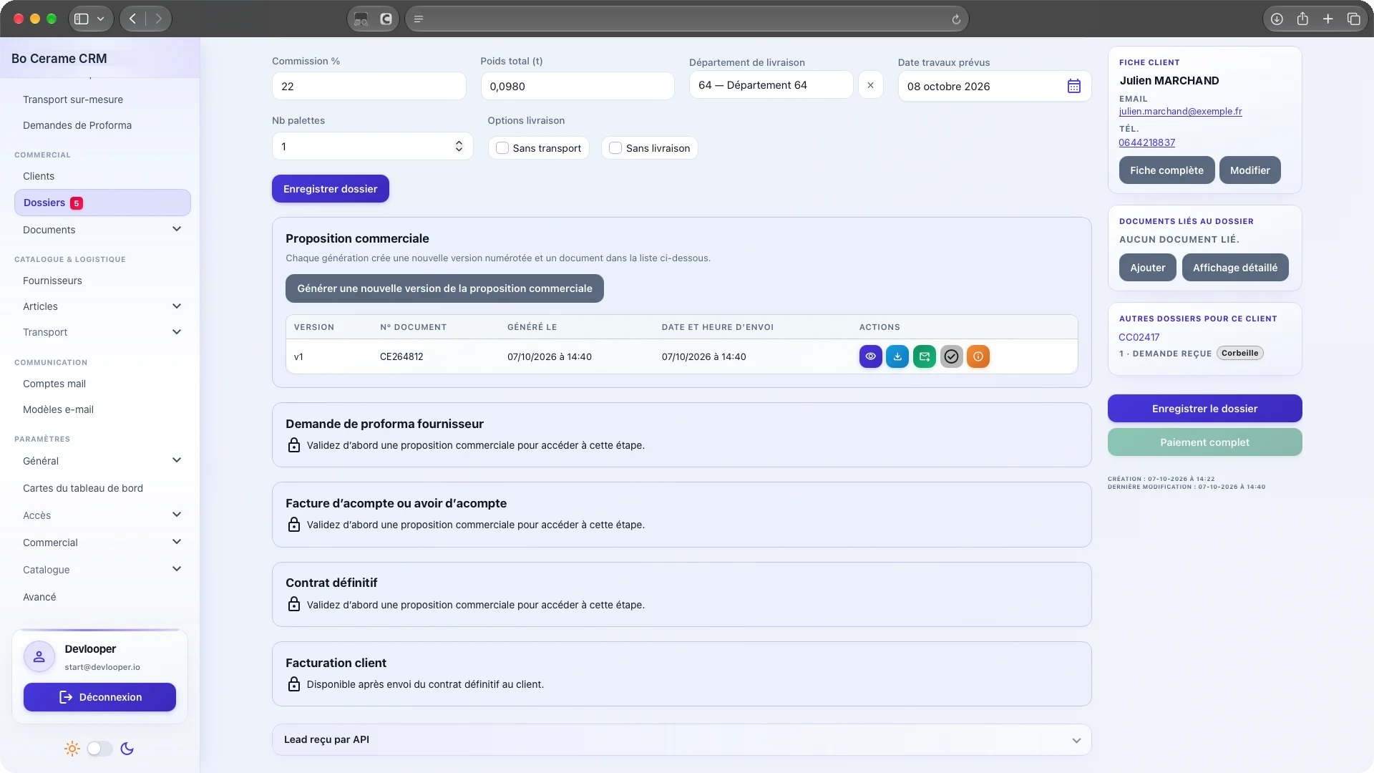Viewport: 1374px width, 773px height.
Task: Open Modèles e-mail page
Action: pos(58,409)
